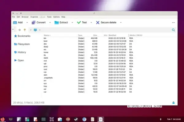Open the address history dropdown chevron

(31, 30)
